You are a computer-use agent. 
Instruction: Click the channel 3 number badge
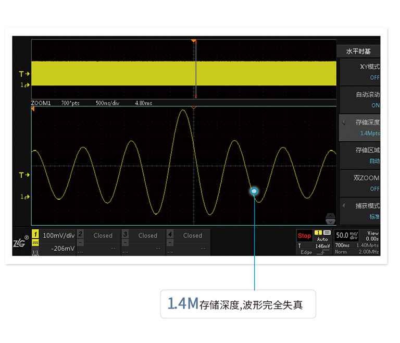[125, 235]
